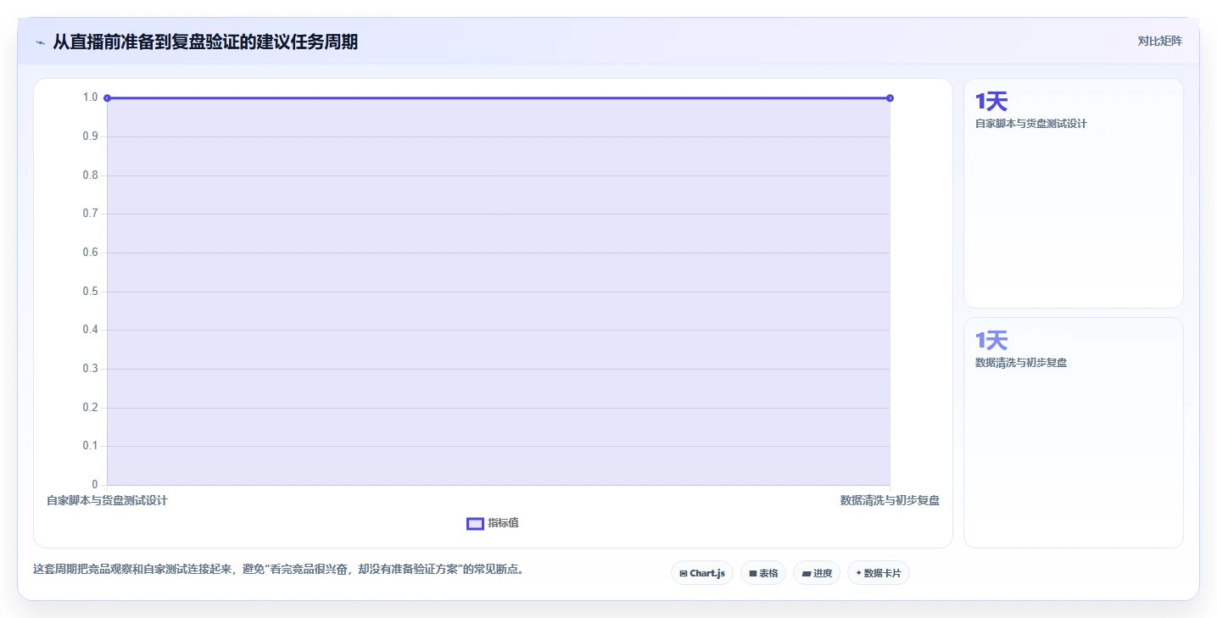1217x618 pixels.
Task: Click the 指标值 legend label
Action: coord(503,523)
